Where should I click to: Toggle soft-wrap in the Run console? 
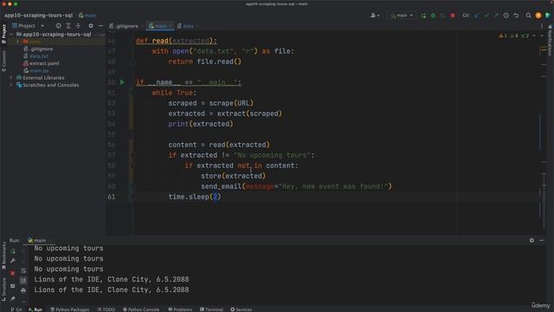point(23,271)
